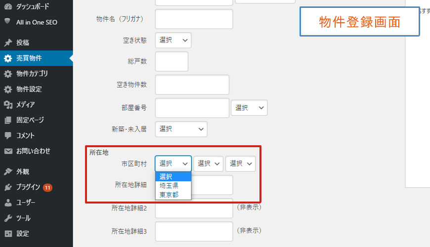Choose 埼玉県 from the open list
Viewport: 430px width, 247px height.
(169, 186)
